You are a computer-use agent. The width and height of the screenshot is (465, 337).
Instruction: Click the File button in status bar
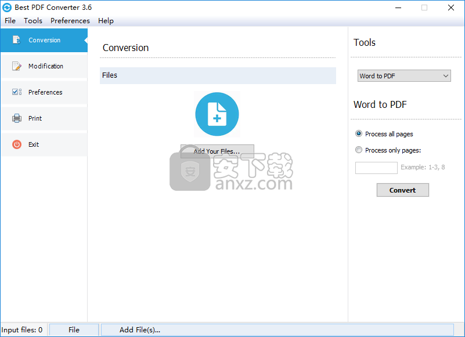74,330
